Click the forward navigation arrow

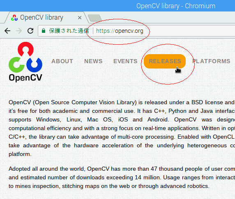(19, 31)
